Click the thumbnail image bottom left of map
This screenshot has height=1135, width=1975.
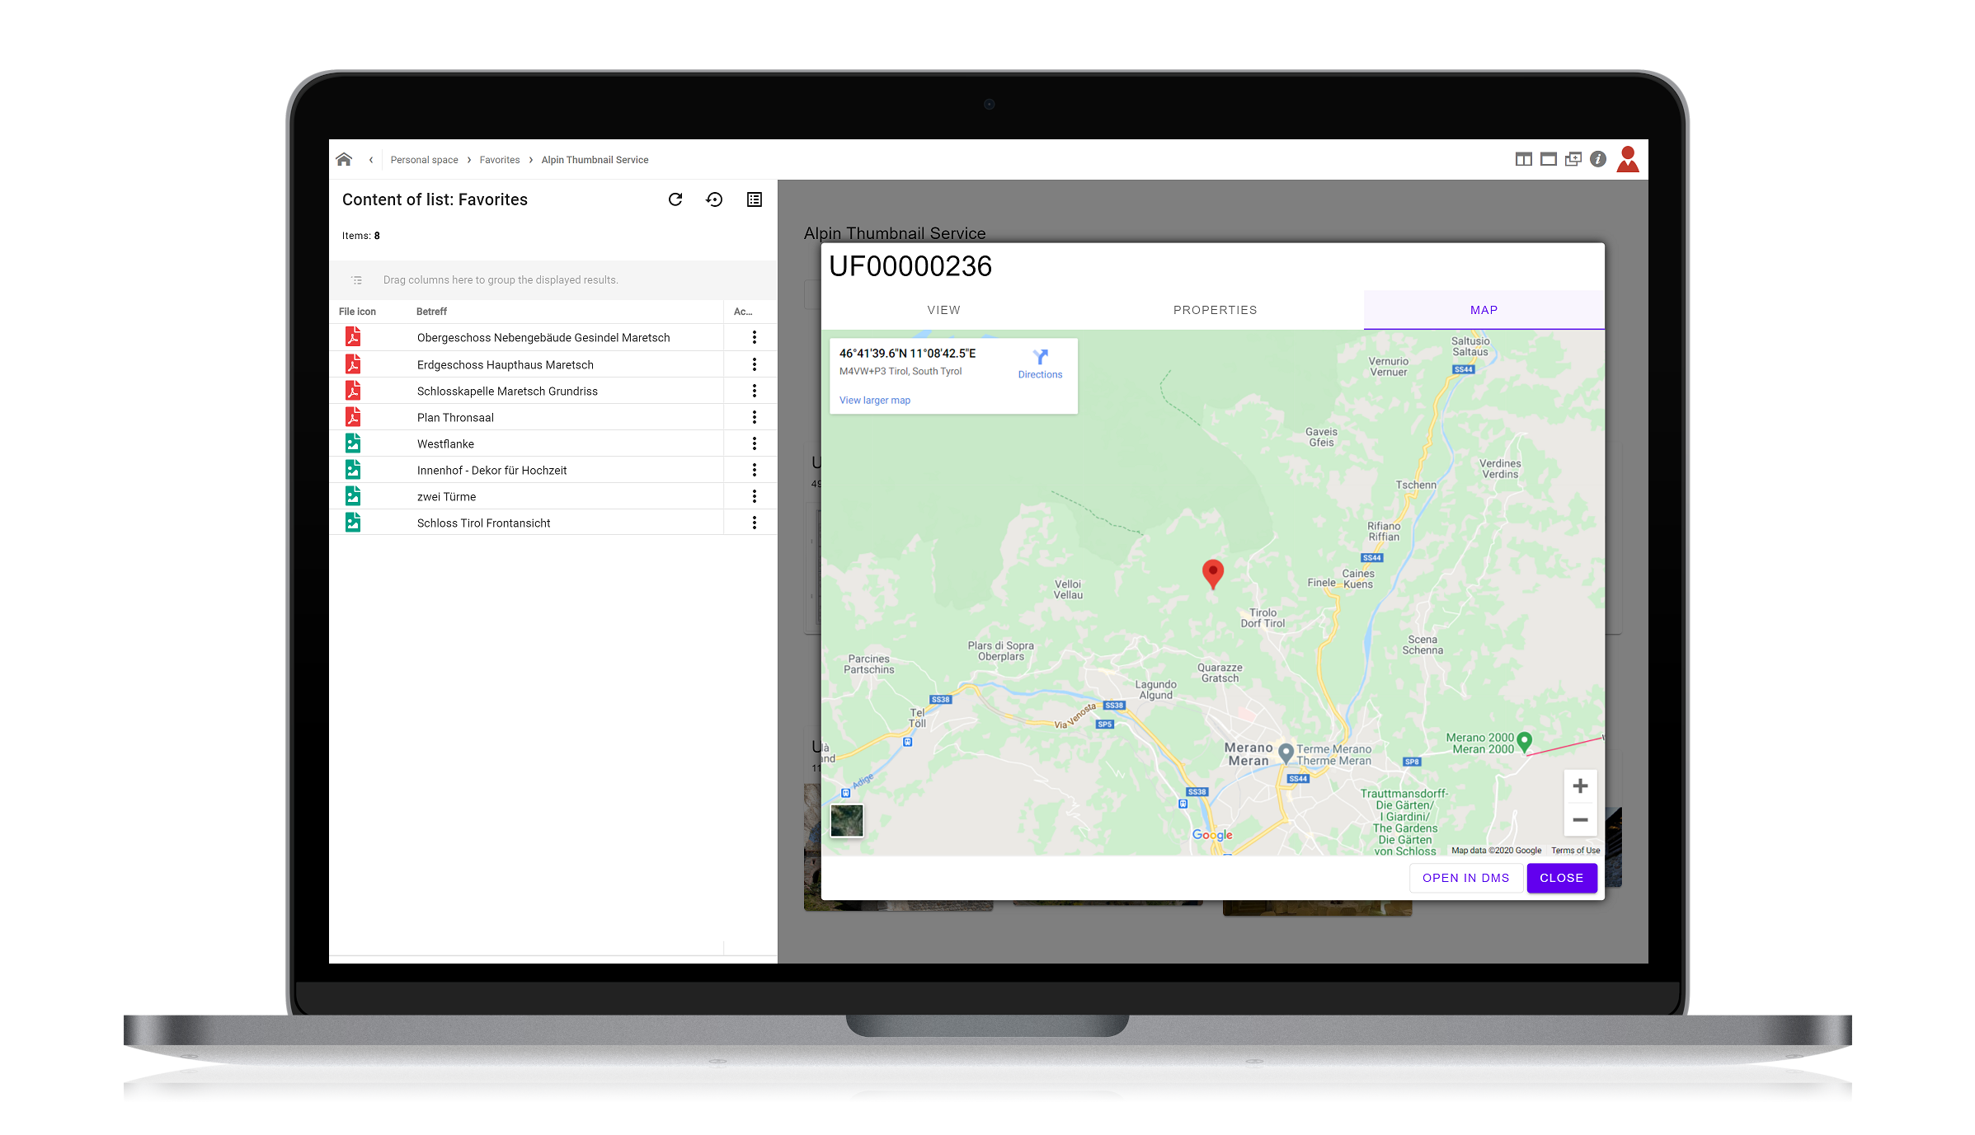point(846,820)
